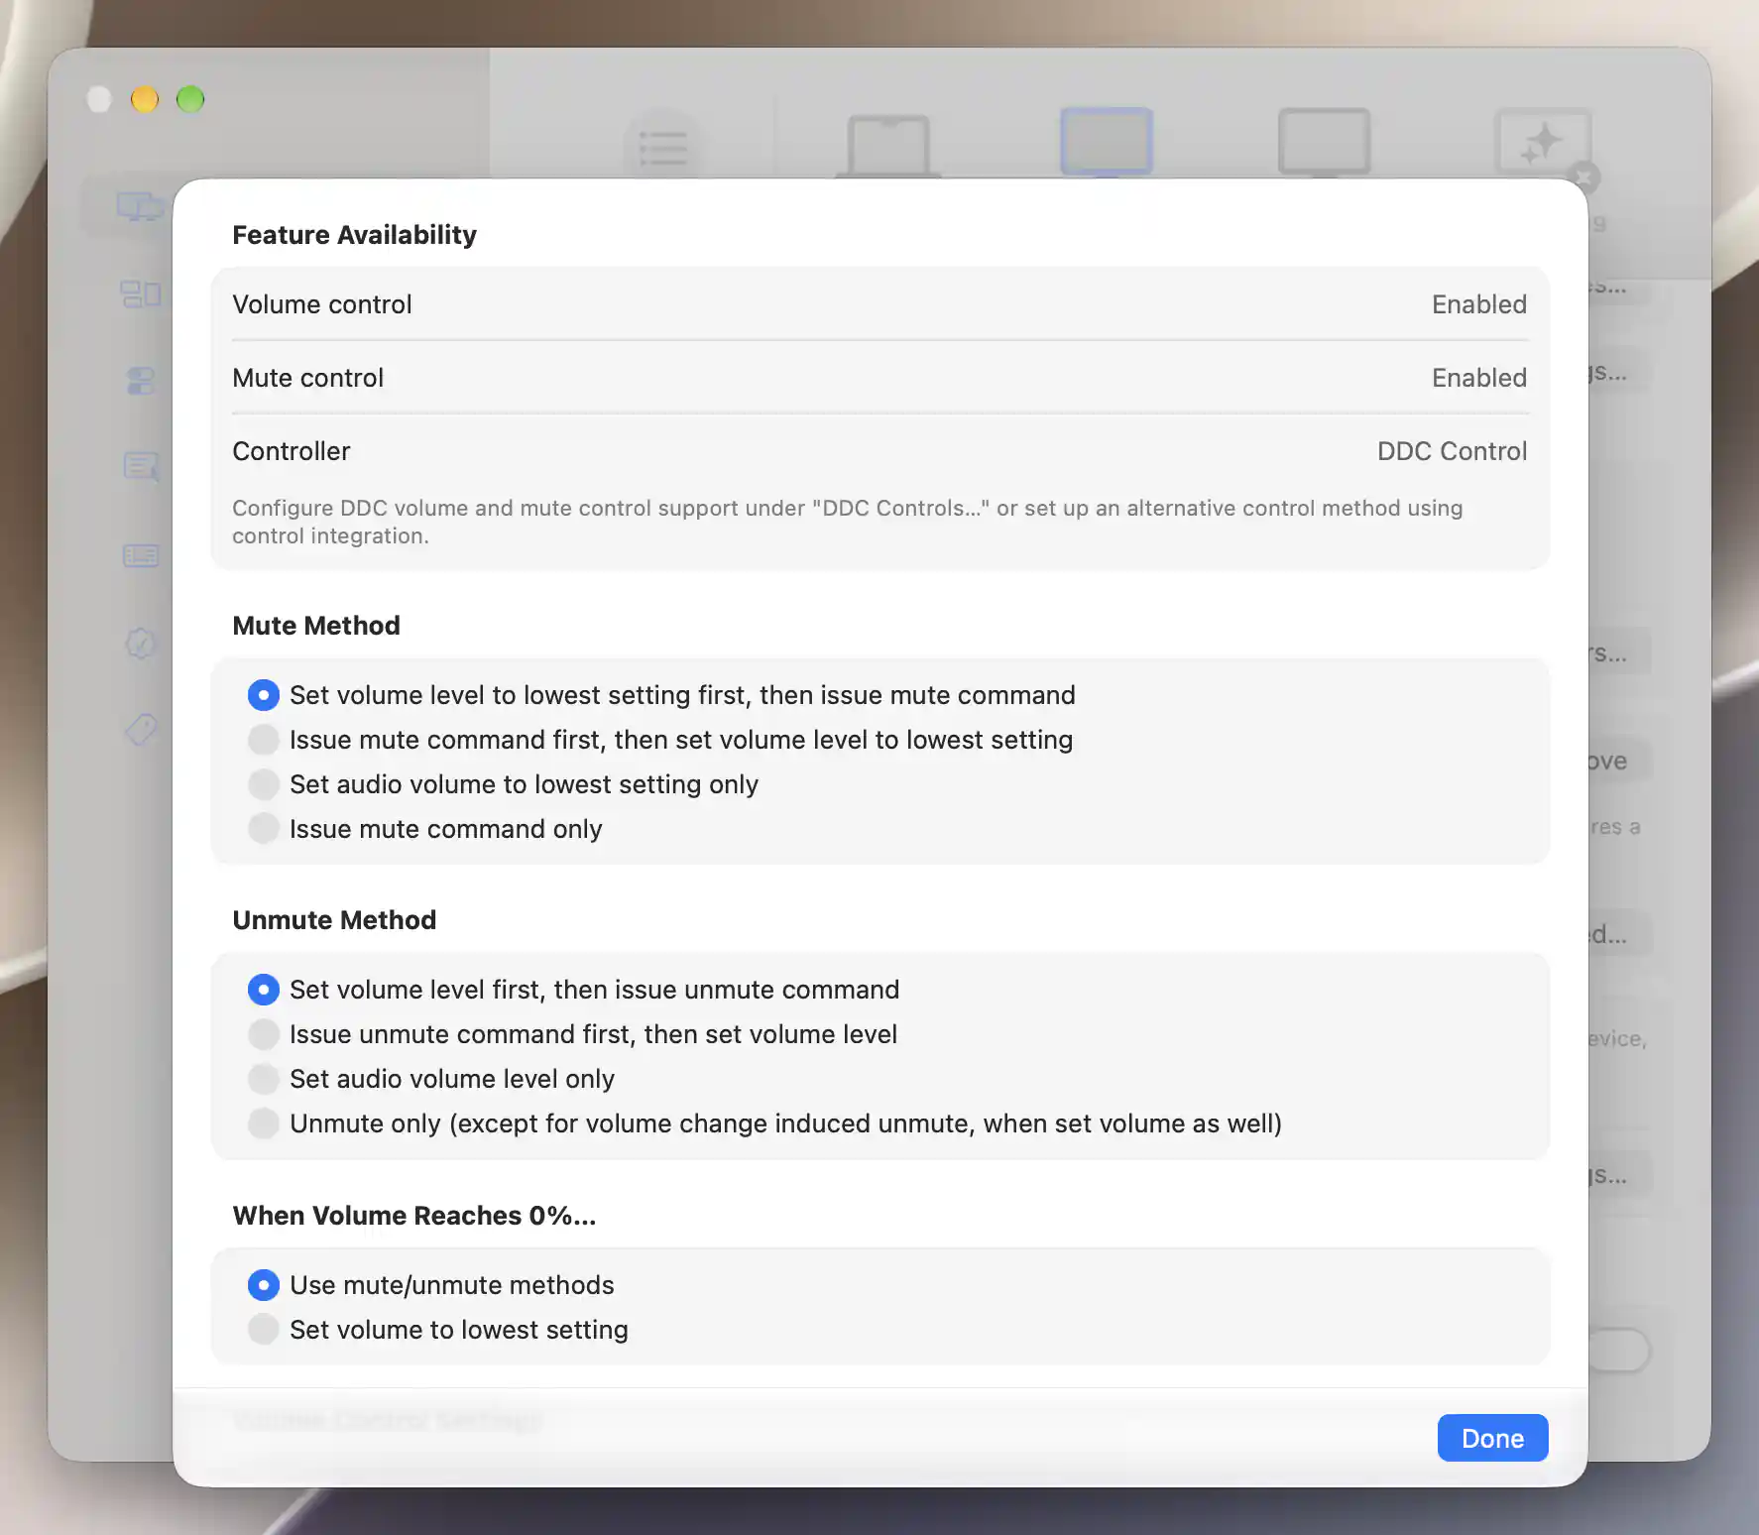The width and height of the screenshot is (1759, 1535).
Task: Click 'When Volume Reaches 0%...' heading
Action: click(x=414, y=1216)
